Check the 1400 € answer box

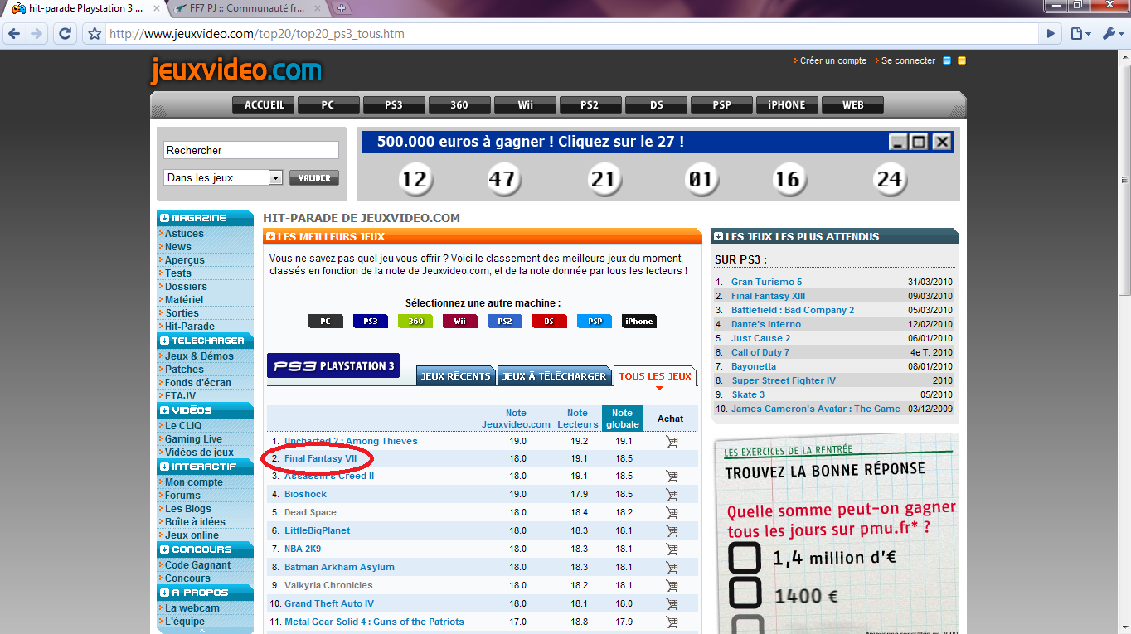(x=745, y=593)
